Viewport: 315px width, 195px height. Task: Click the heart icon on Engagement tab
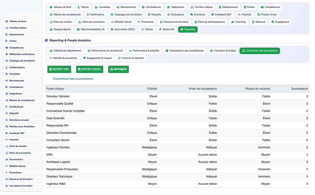(x=272, y=22)
